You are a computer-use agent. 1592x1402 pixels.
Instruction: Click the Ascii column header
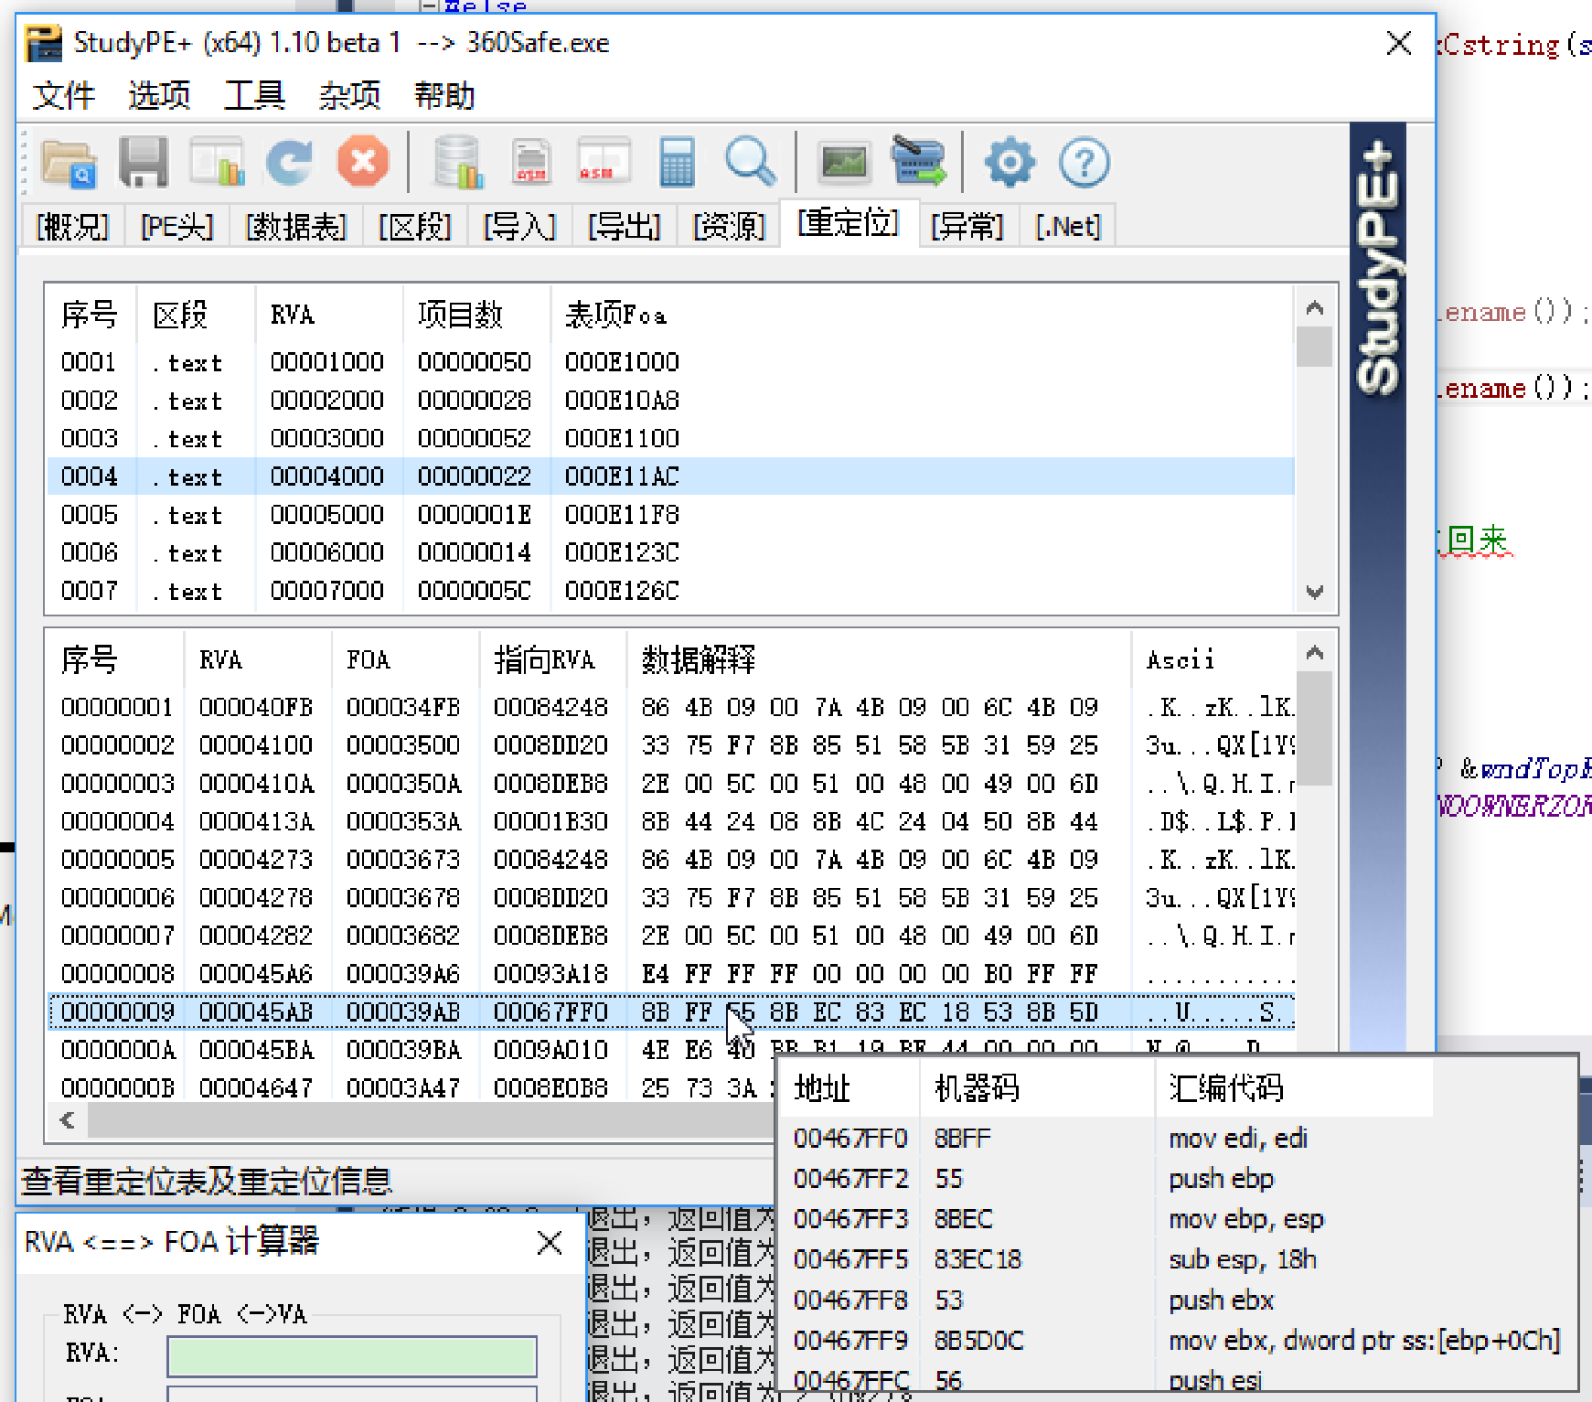pos(1213,659)
